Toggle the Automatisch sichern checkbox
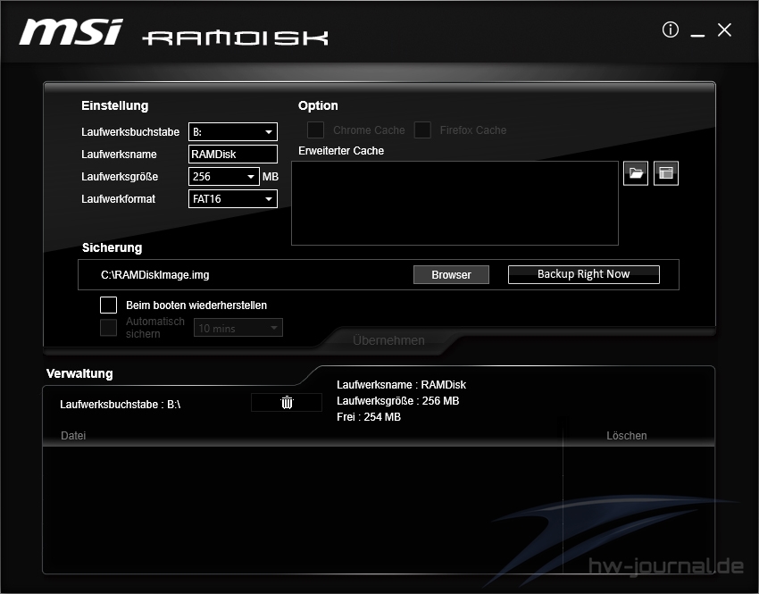 [x=108, y=327]
